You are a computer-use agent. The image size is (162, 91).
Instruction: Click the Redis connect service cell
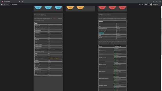[106, 72]
